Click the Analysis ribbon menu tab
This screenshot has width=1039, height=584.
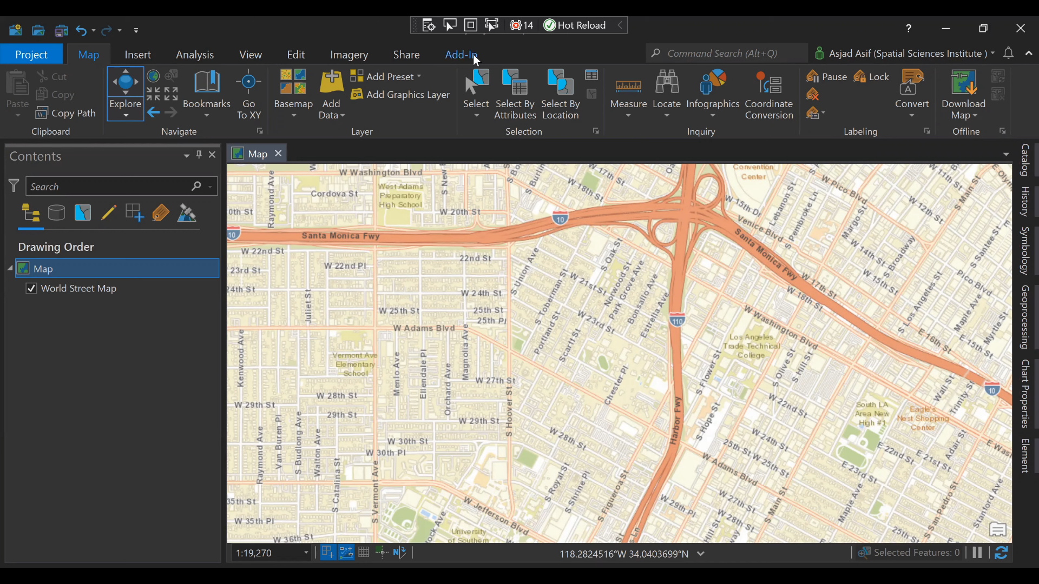coord(195,54)
